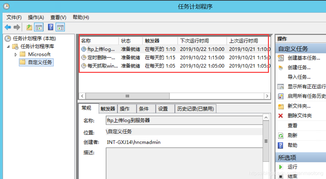Click the details pane vertical scrollbar thumb
This screenshot has width=326, height=179.
pyautogui.click(x=266, y=141)
